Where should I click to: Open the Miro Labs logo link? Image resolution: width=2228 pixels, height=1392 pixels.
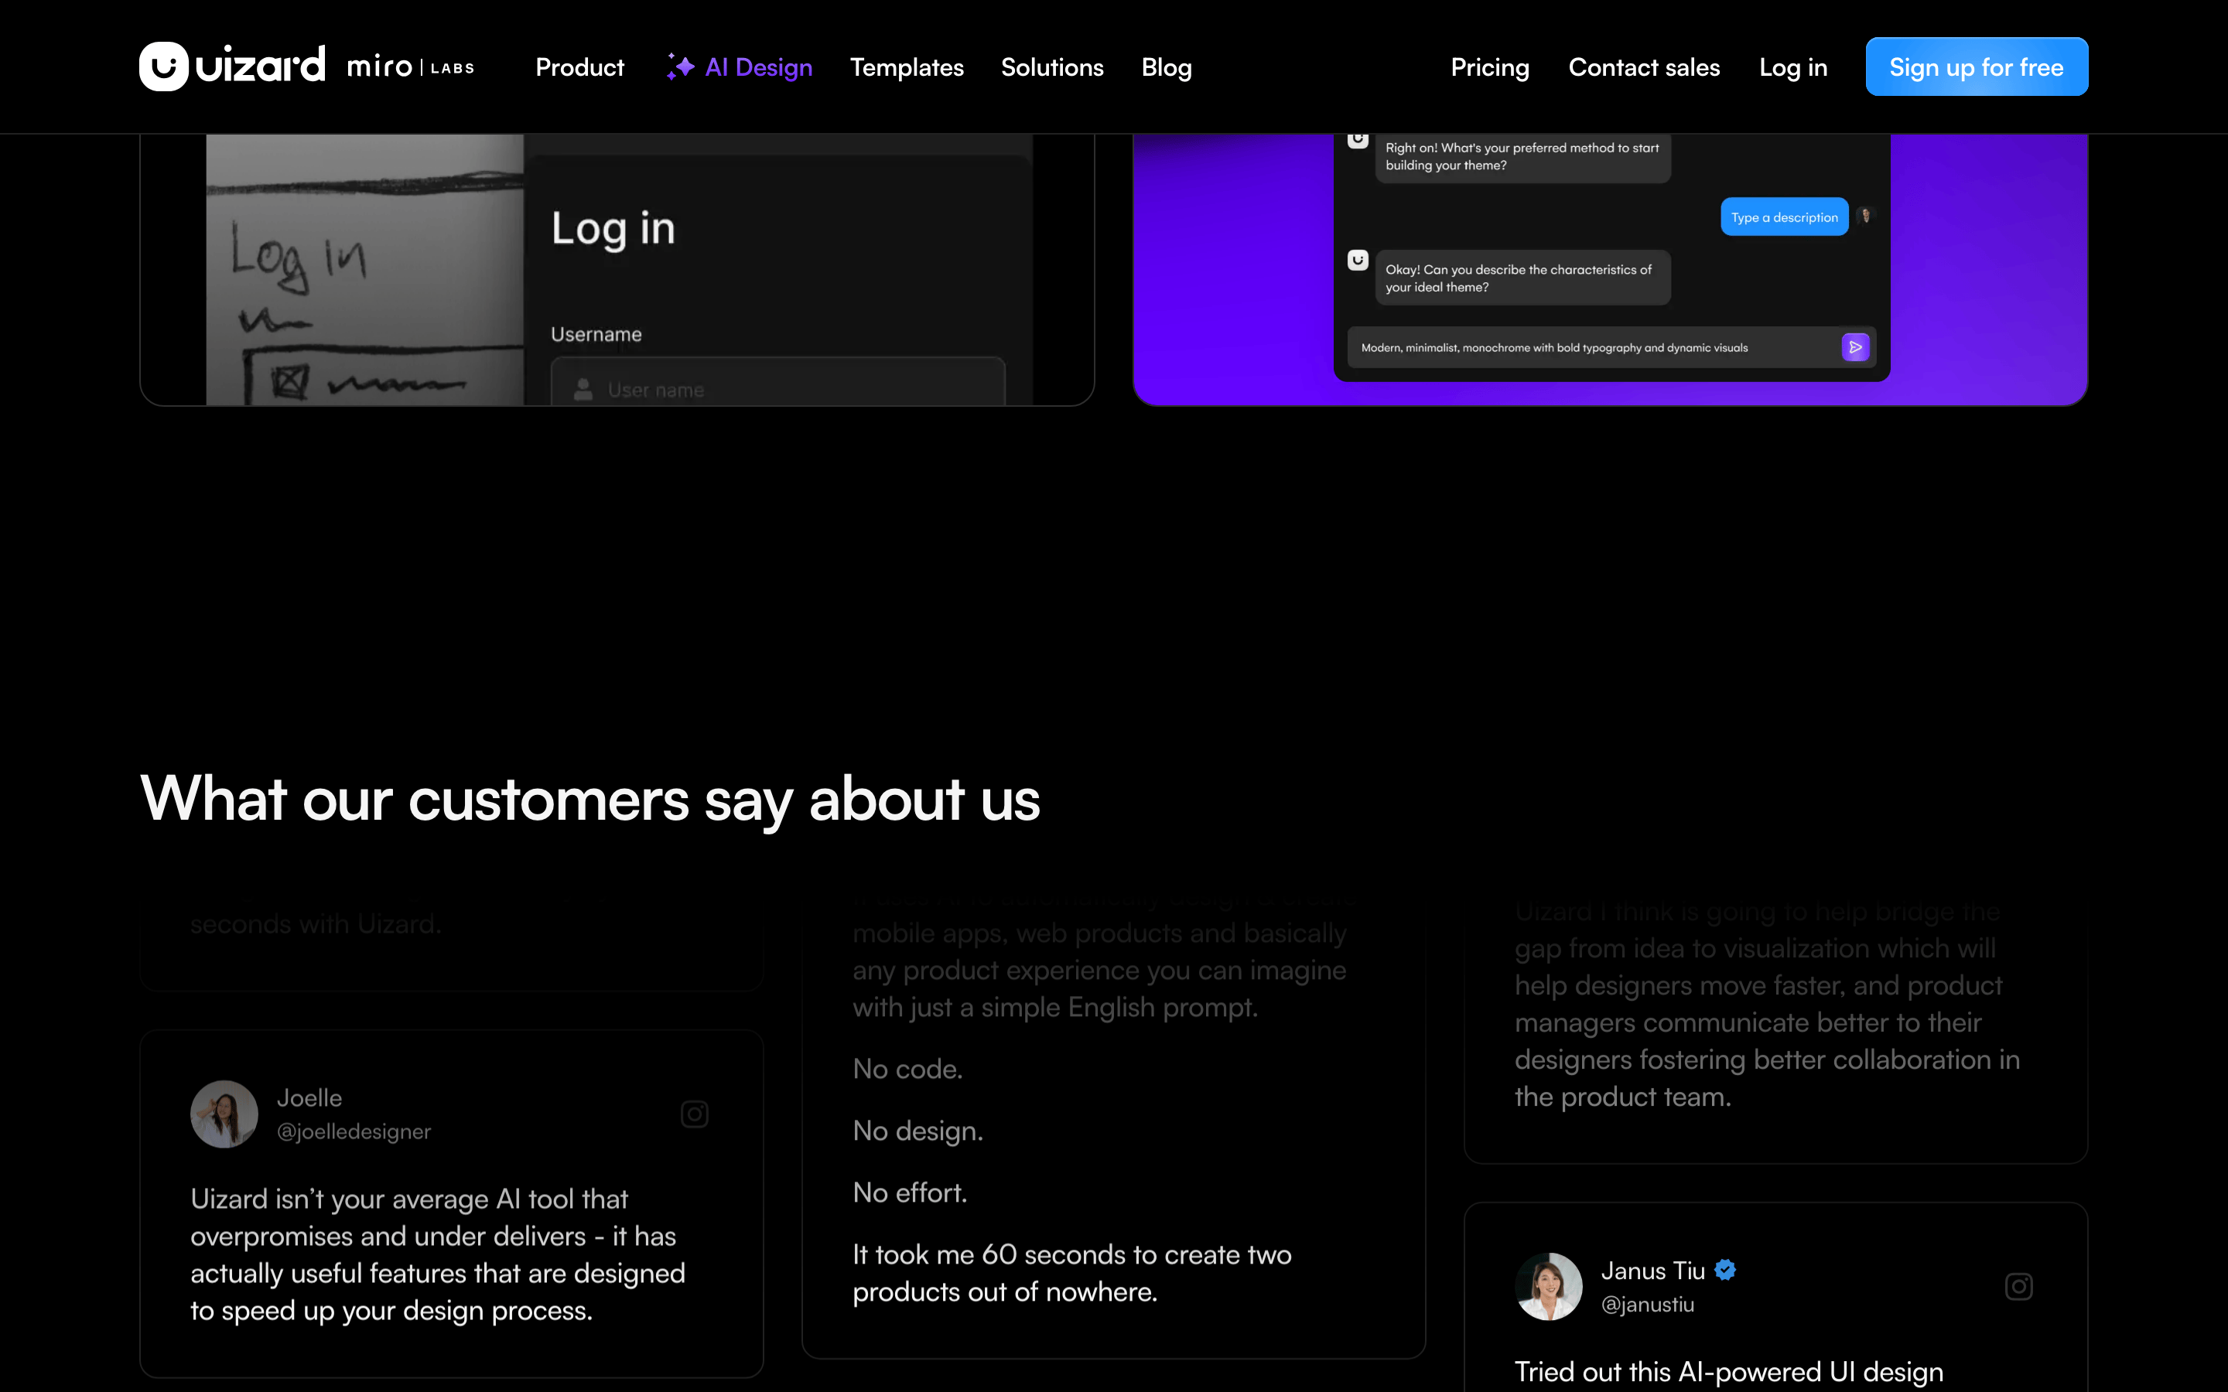coord(411,67)
